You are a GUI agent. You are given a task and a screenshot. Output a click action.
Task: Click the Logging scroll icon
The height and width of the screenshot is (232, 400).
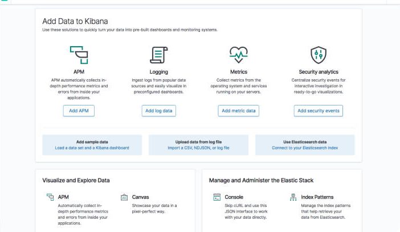[x=158, y=55]
